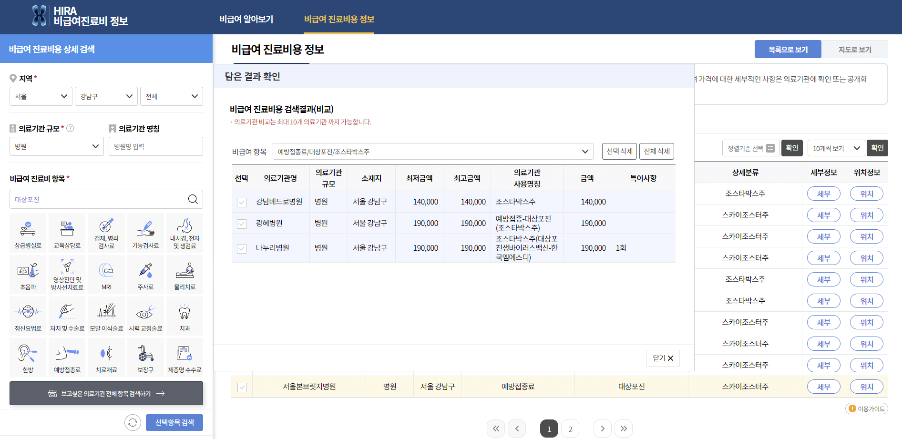Jump to the first results page
902x439 pixels.
pos(496,429)
